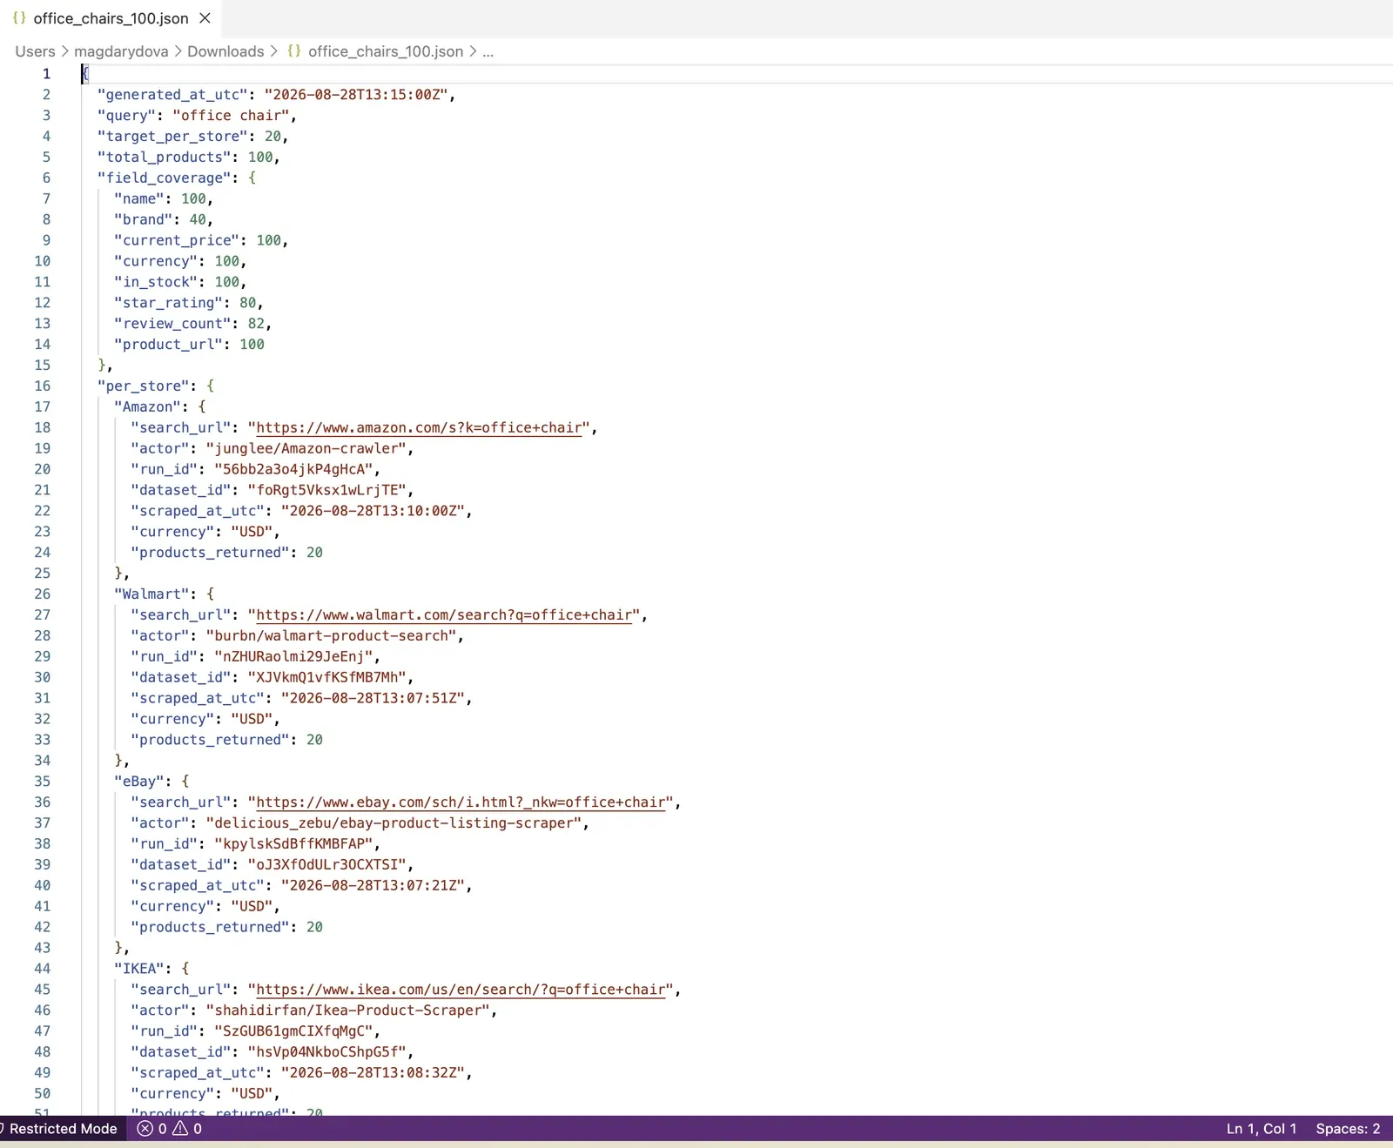Click the "nZHURaolmi29JeEnj" run id value
The width and height of the screenshot is (1393, 1148).
[293, 656]
